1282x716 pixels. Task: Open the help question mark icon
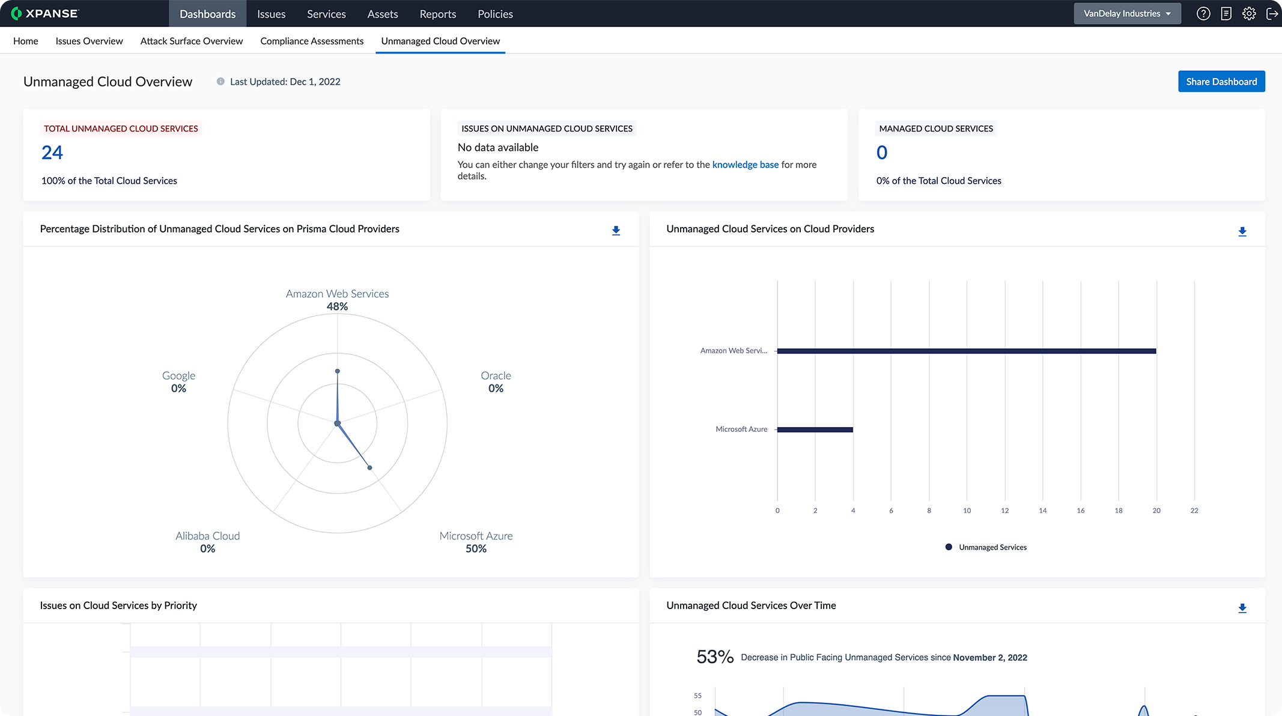coord(1203,13)
